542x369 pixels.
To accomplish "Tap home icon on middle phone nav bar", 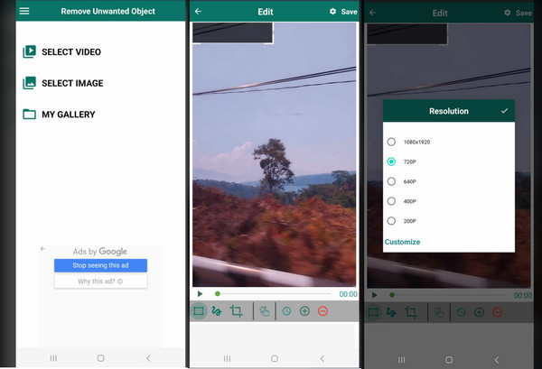I will (x=275, y=359).
